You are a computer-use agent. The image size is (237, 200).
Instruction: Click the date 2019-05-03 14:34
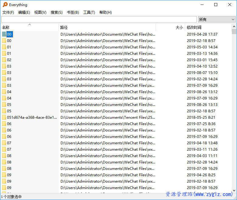pos(202,47)
